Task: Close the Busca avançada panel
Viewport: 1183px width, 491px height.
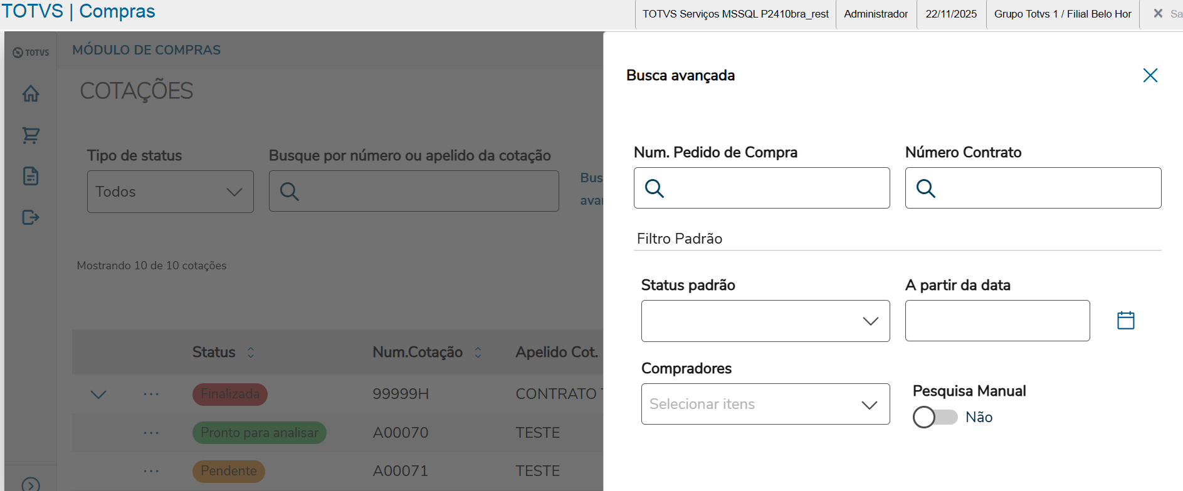Action: point(1150,76)
